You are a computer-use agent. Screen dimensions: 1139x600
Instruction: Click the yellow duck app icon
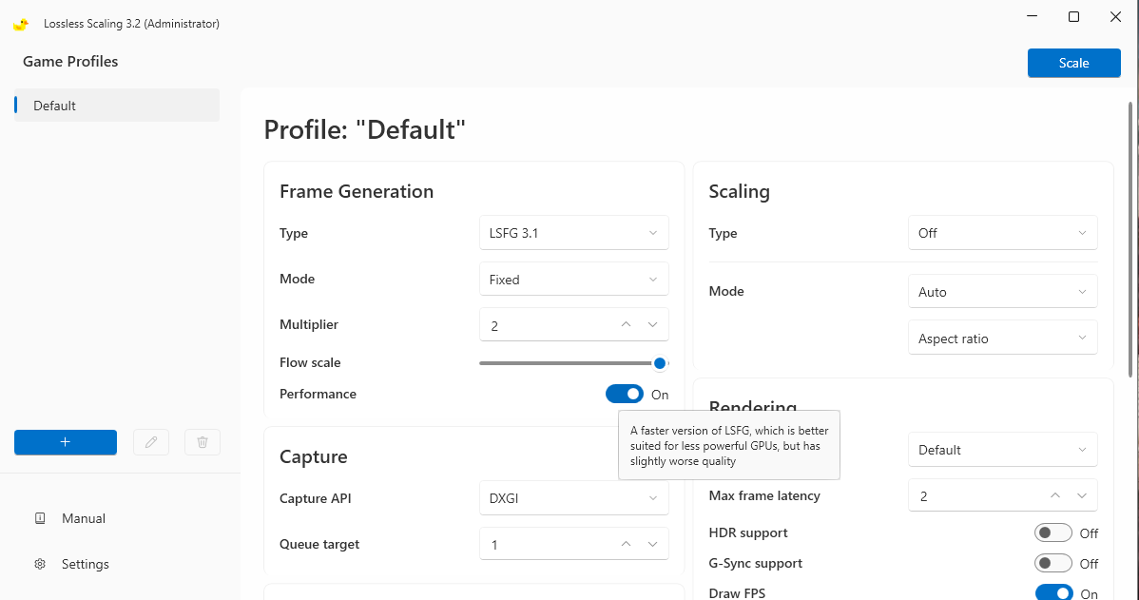click(x=21, y=24)
